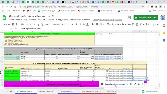The width and height of the screenshot is (167, 94).
Task: Open the Инструменты menu
Action: (x=62, y=20)
